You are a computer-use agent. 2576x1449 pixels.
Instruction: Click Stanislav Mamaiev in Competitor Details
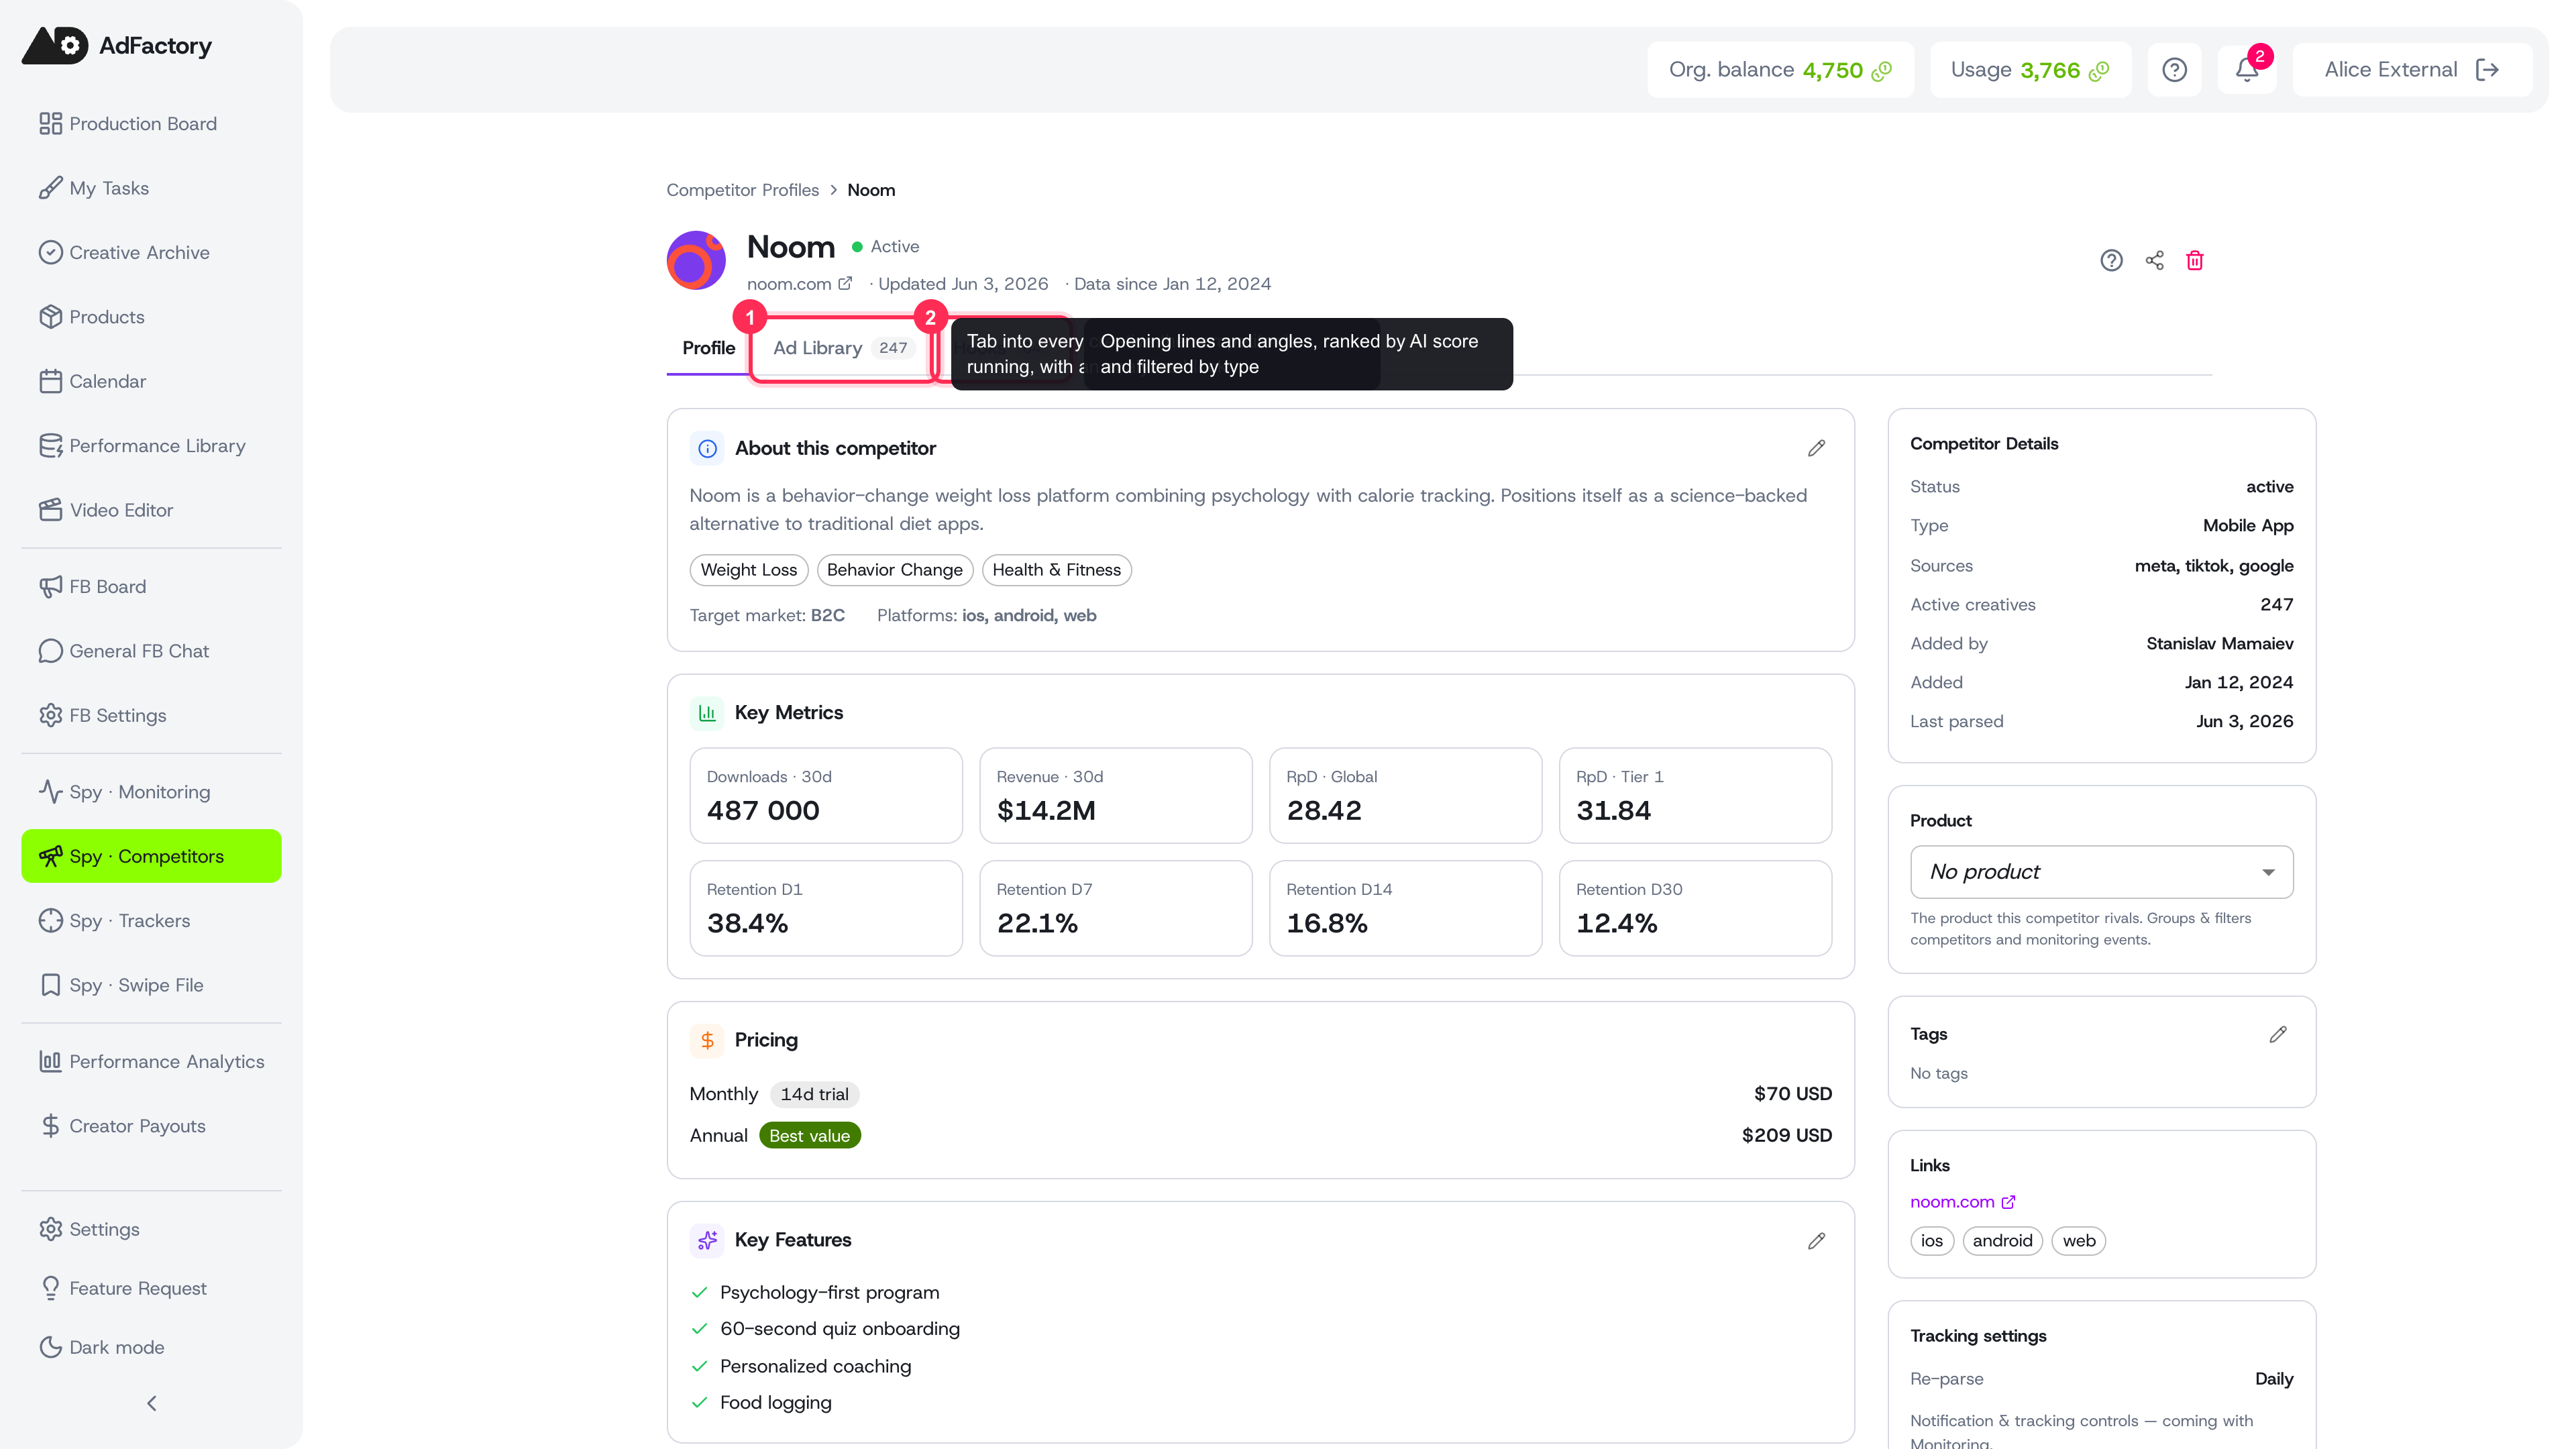click(x=2220, y=644)
